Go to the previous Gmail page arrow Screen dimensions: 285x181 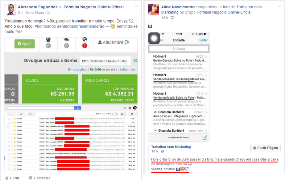(113, 114)
